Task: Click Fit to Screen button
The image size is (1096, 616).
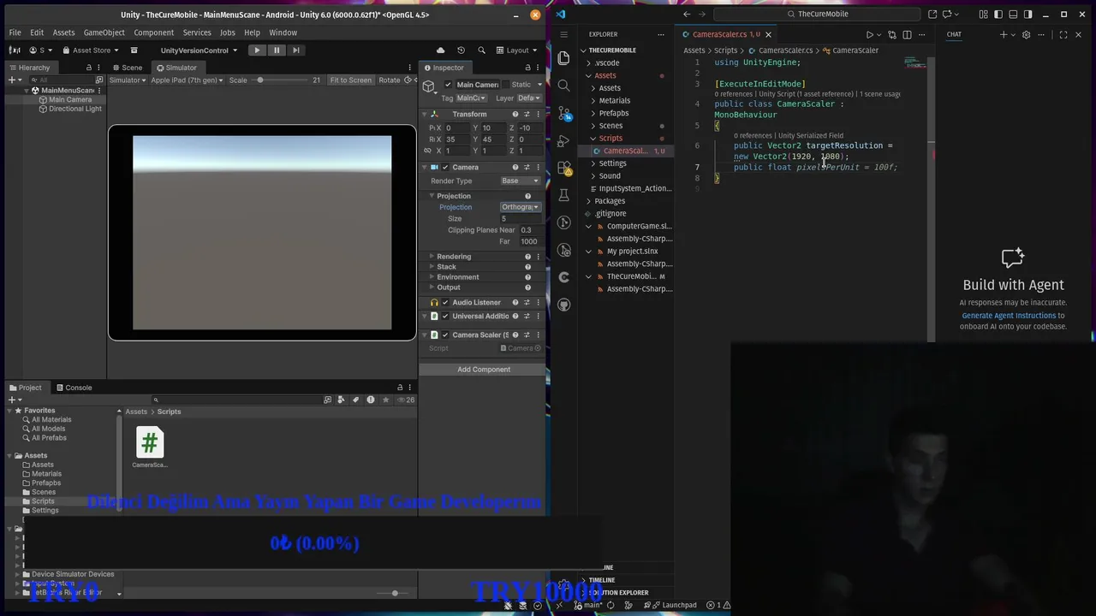Action: [x=351, y=80]
